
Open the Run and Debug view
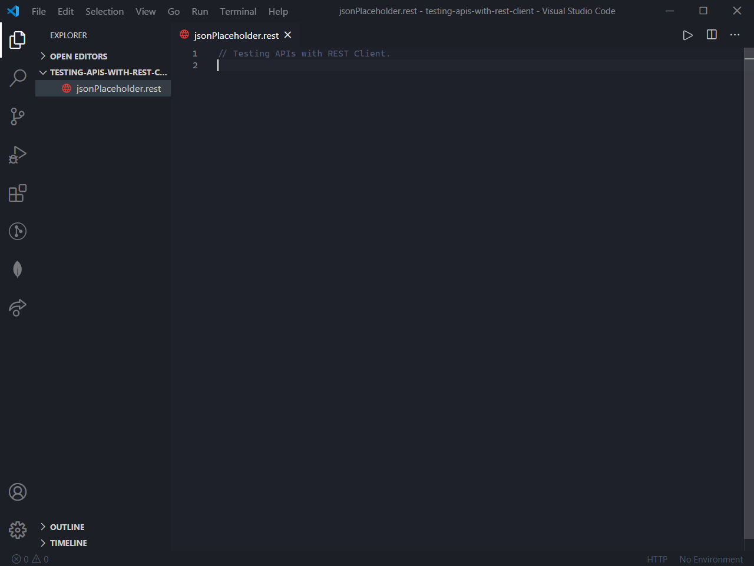coord(18,155)
